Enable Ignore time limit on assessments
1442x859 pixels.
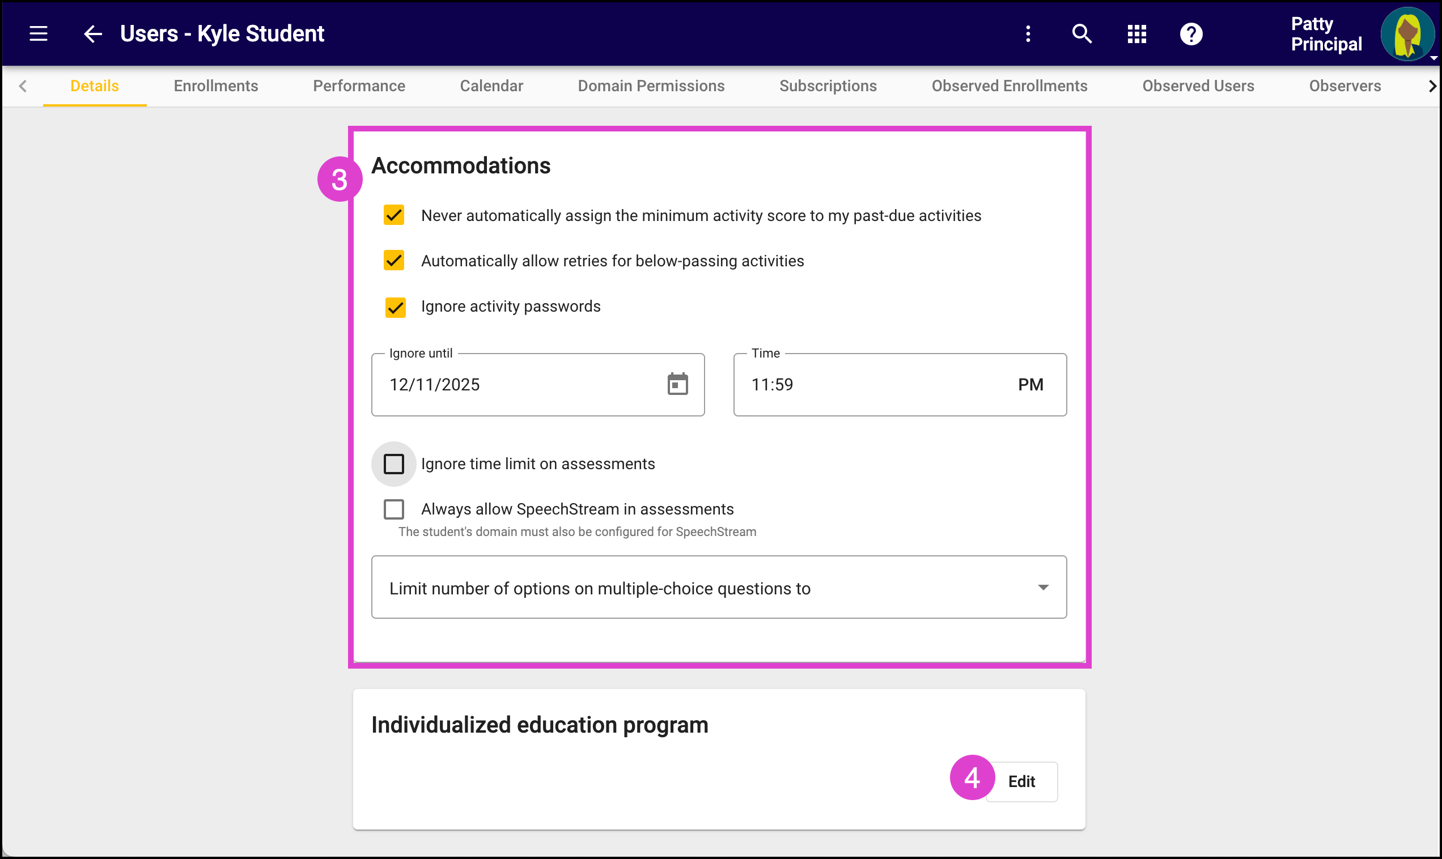393,463
